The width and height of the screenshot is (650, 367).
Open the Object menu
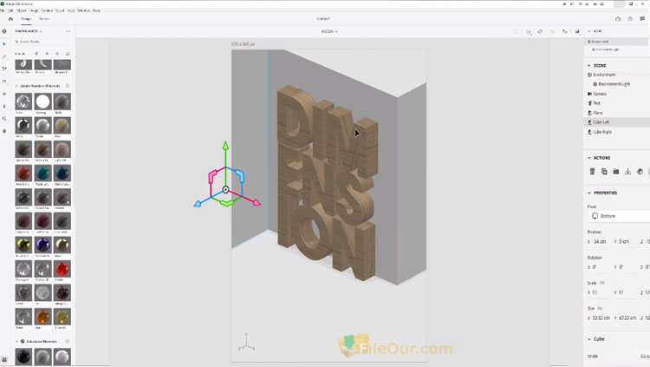click(21, 10)
